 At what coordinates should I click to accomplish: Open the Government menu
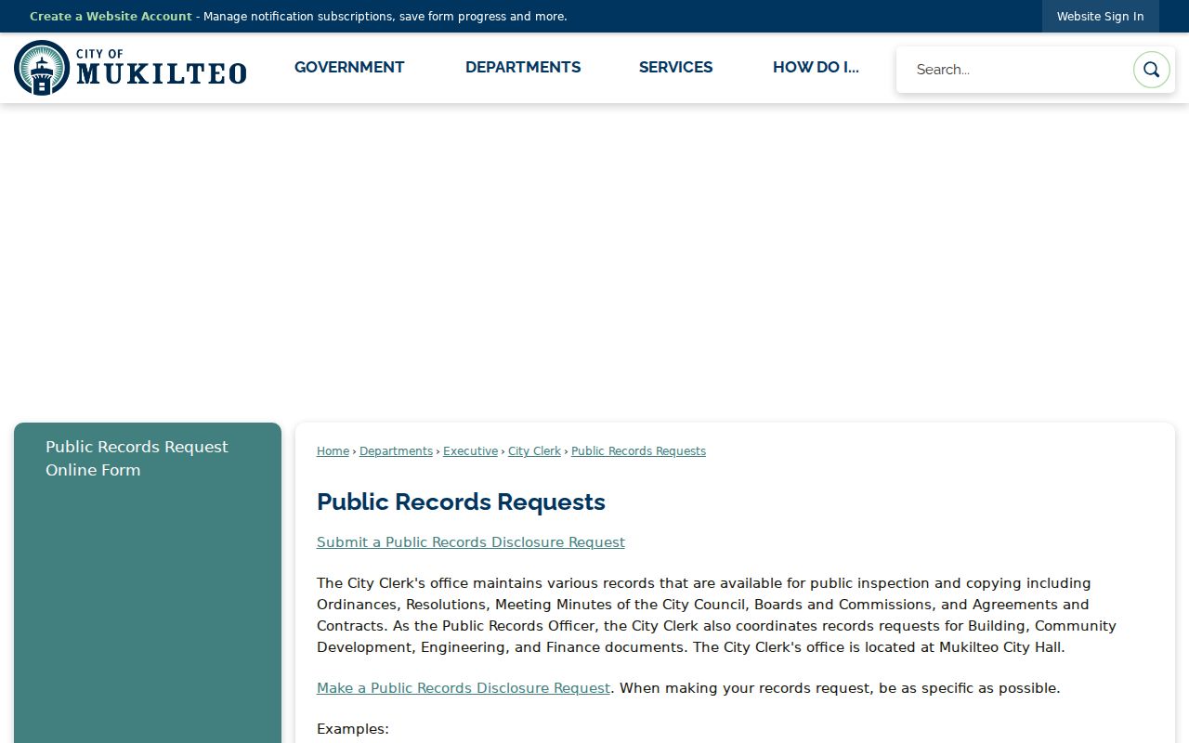(x=349, y=68)
